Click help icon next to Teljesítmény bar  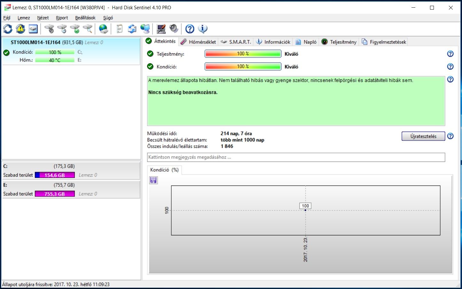pos(450,54)
